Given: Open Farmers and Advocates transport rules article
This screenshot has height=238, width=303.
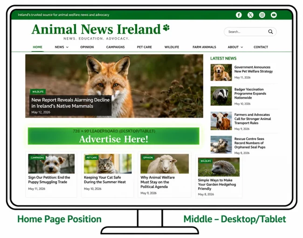Looking at the screenshot, I should (253, 119).
